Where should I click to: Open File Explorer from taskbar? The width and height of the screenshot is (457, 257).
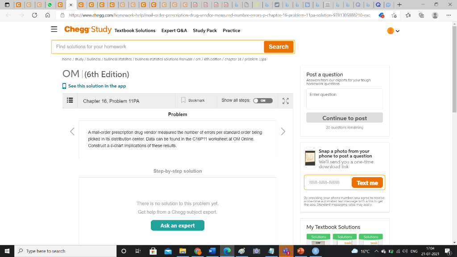[x=183, y=251]
